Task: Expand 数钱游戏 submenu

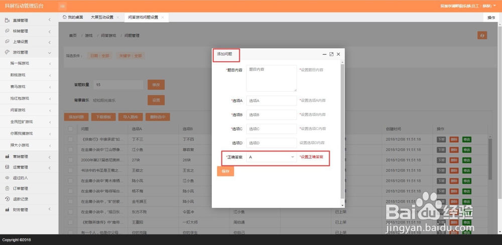Action: pos(50,76)
